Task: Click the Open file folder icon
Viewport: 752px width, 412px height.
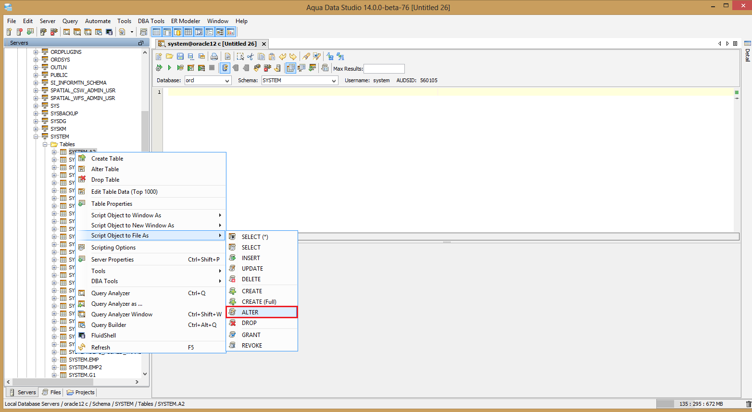Action: [170, 56]
